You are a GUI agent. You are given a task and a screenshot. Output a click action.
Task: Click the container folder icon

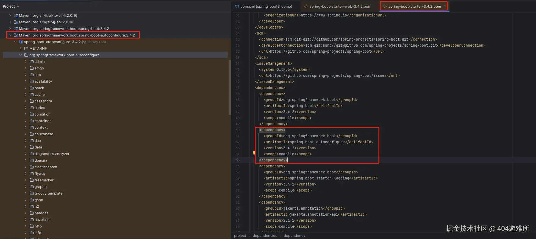[x=32, y=121]
